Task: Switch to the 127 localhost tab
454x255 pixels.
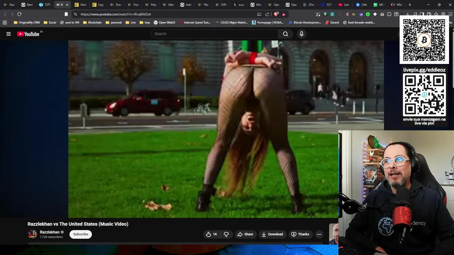Action: (x=326, y=5)
